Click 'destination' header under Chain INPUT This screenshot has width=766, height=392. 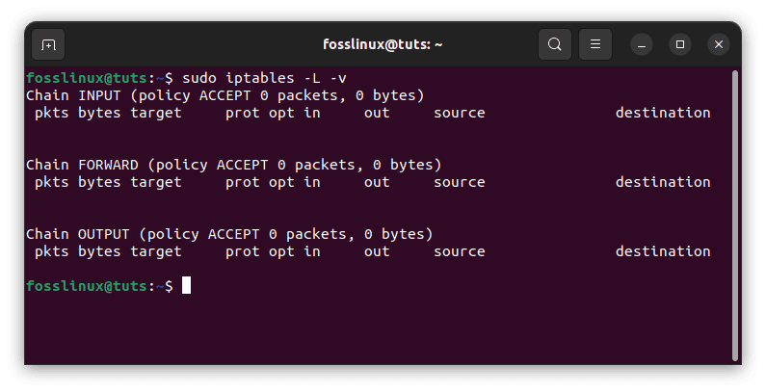pyautogui.click(x=663, y=113)
